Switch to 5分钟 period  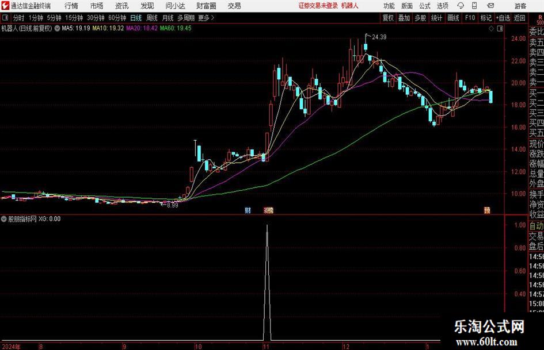click(54, 18)
